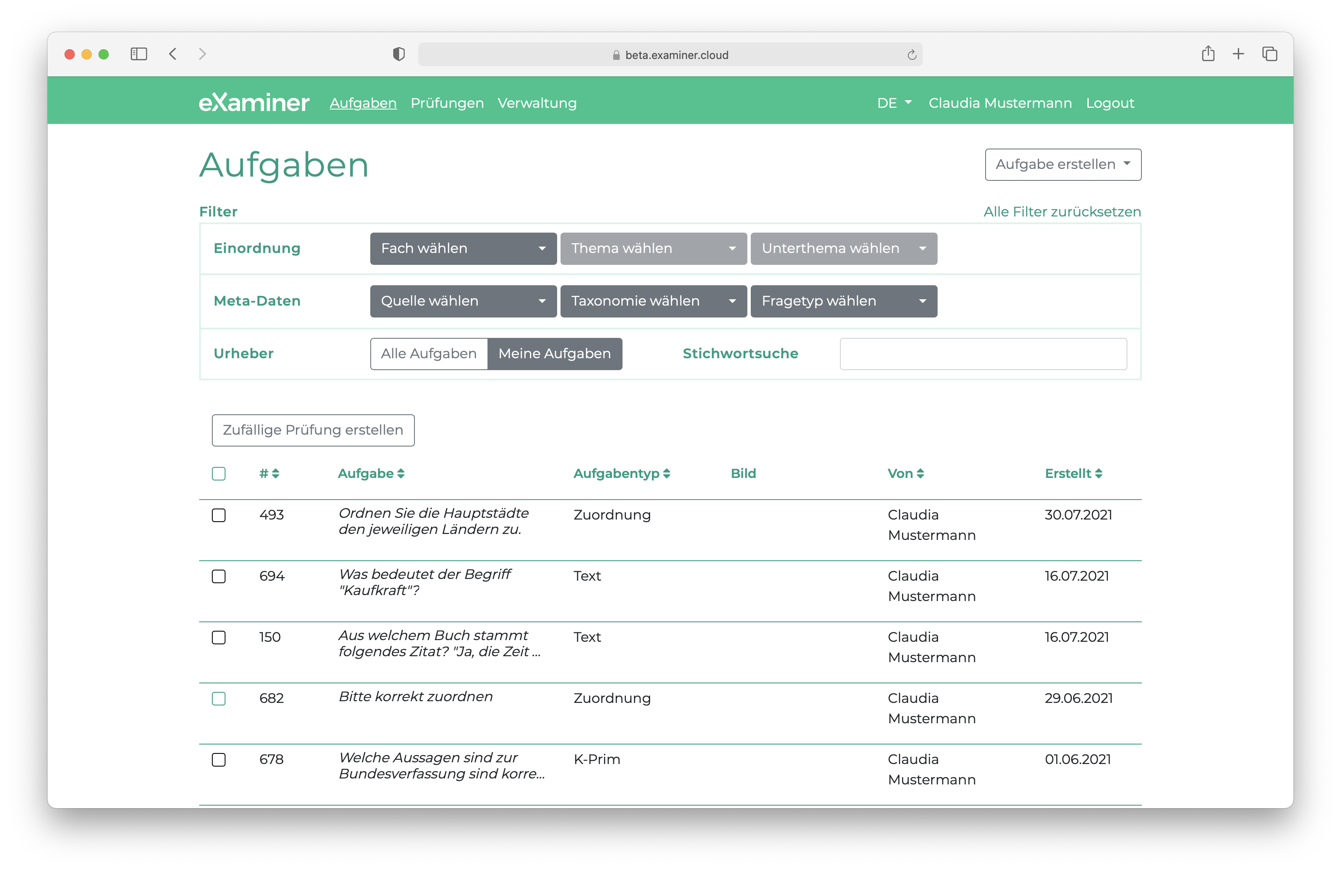
Task: Open the Safari share icon
Action: [x=1208, y=54]
